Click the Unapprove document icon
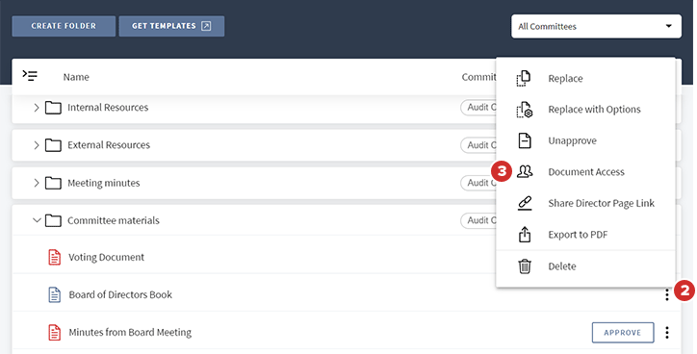This screenshot has width=697, height=354. point(525,140)
